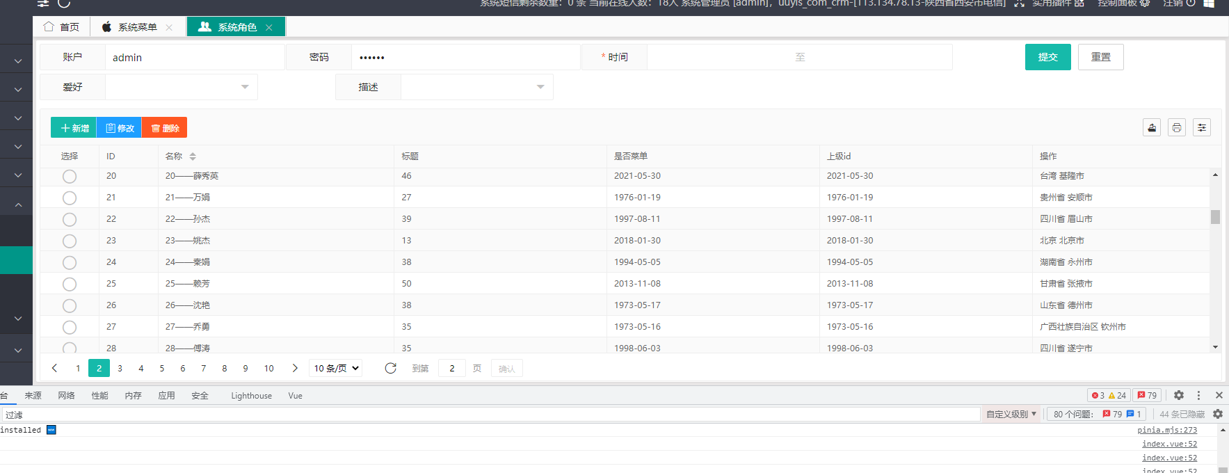Open the 10 条/页 page size selector

click(x=337, y=368)
